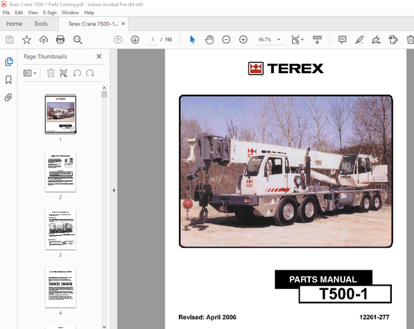
Task: Click the stamp tool icon
Action: 393,40
